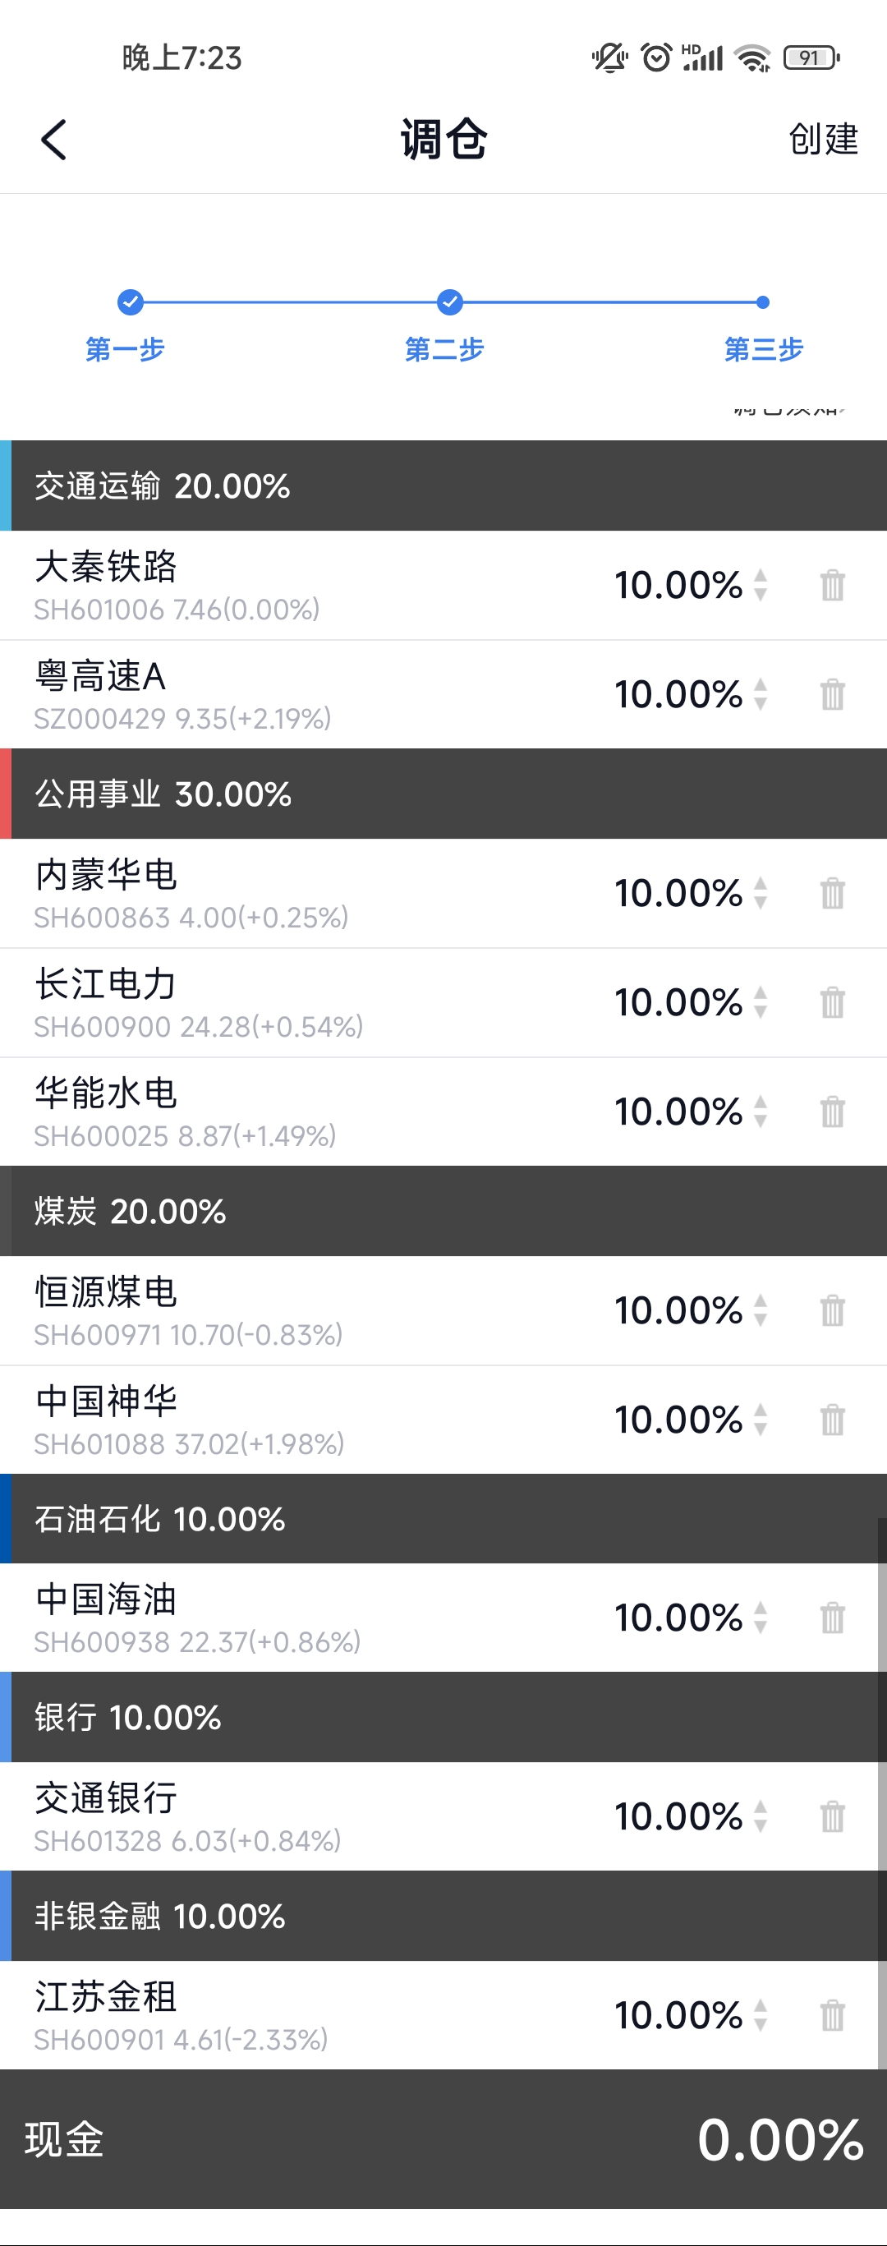Remove 粤高速A using trash icon
This screenshot has width=887, height=2246.
(832, 695)
